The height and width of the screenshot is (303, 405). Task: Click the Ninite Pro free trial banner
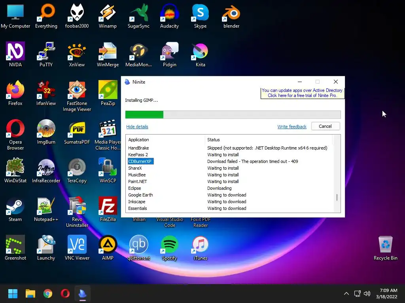(303, 93)
